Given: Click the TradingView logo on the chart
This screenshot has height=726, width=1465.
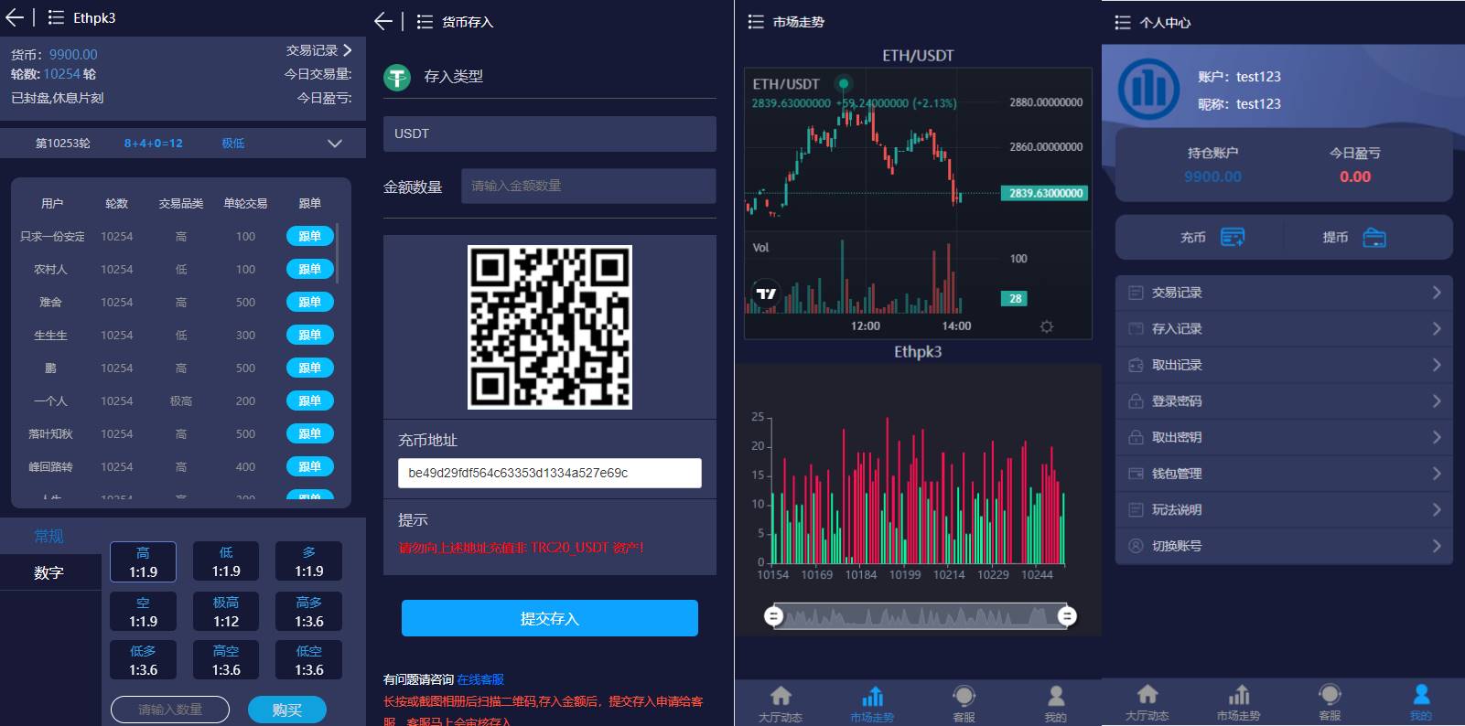Looking at the screenshot, I should coord(765,294).
